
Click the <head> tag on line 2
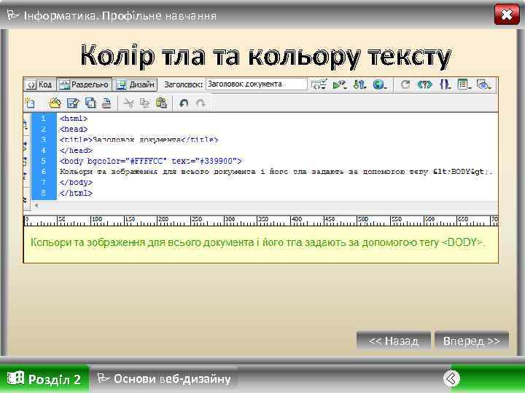[74, 129]
